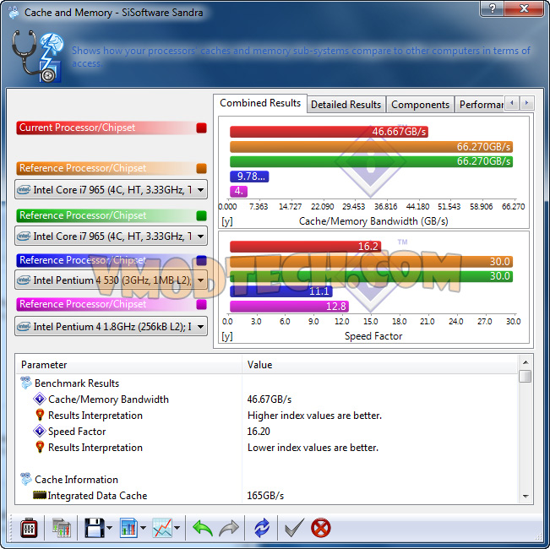
Task: Switch to the Detailed Results tab
Action: [x=346, y=105]
